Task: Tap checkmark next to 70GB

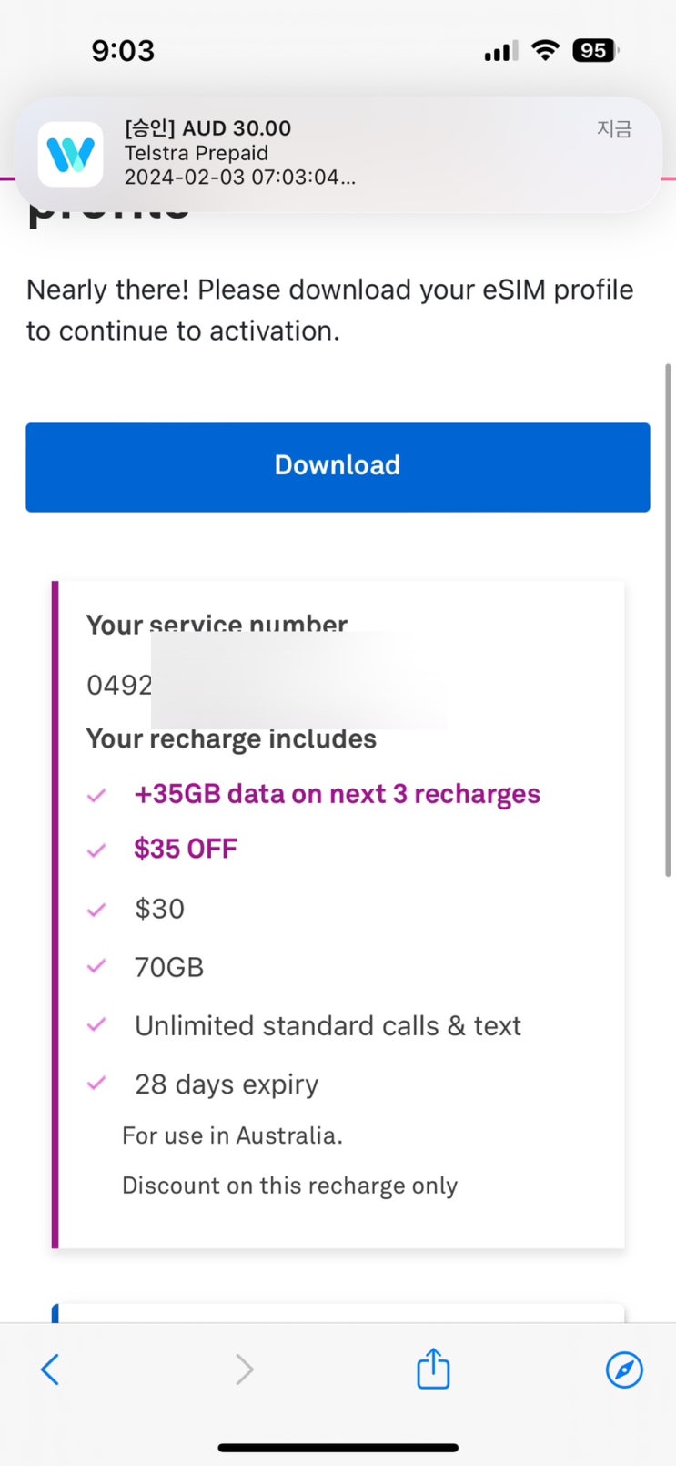Action: (x=96, y=967)
